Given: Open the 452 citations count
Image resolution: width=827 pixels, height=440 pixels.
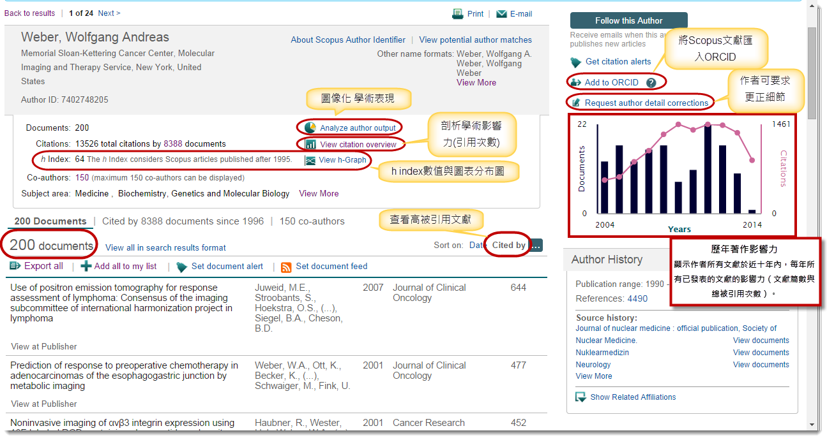Looking at the screenshot, I should 519,423.
